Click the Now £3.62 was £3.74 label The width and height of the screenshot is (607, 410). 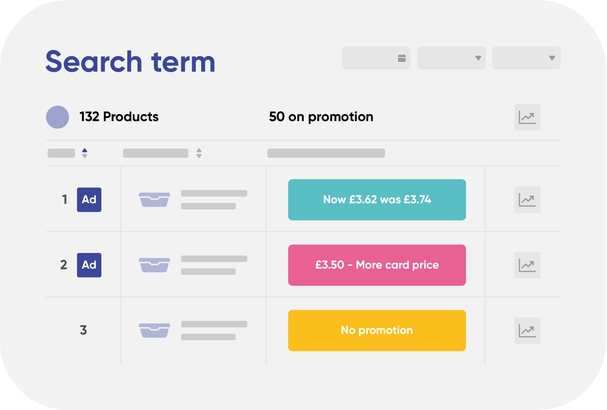tap(377, 200)
